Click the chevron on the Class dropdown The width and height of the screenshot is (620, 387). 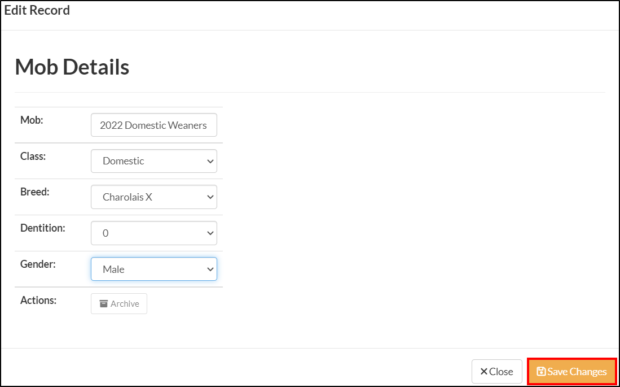coord(211,161)
